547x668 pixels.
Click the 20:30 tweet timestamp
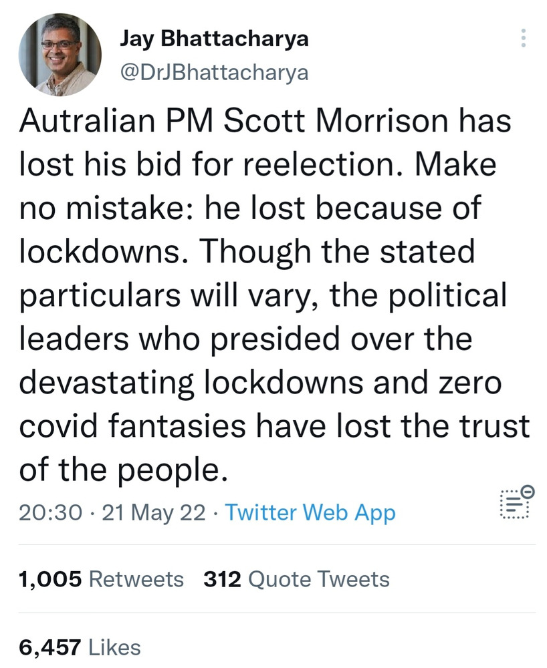coord(51,512)
